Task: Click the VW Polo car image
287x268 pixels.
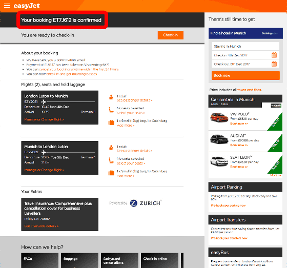Action: click(x=219, y=117)
